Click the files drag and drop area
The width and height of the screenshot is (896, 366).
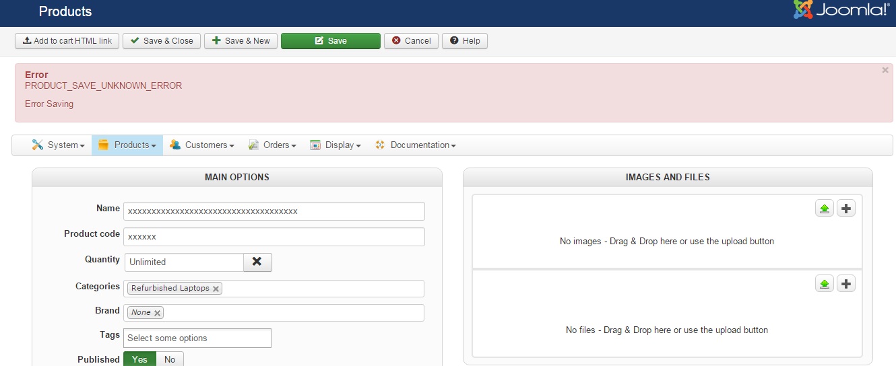pos(667,314)
